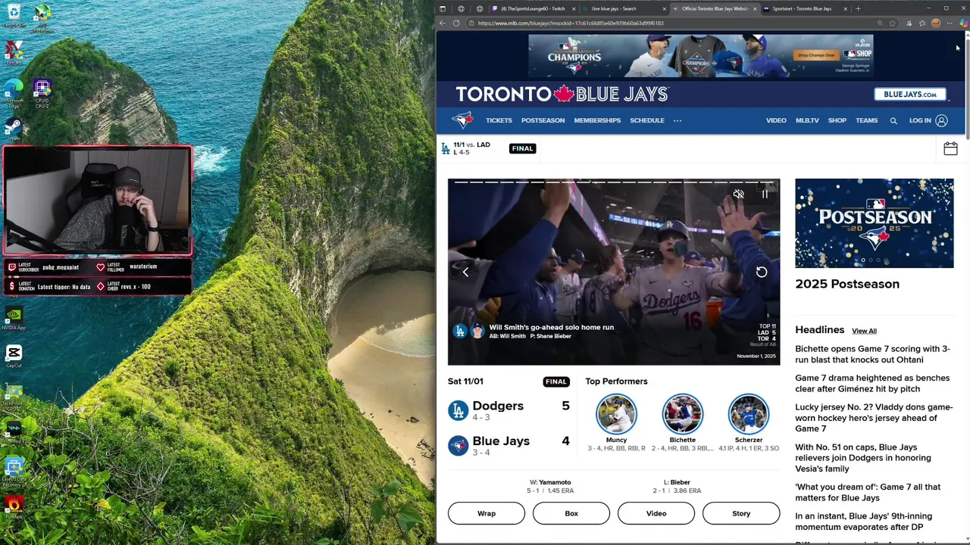Screen dimensions: 970x545
Task: Open the Teams nav item
Action: pyautogui.click(x=867, y=120)
